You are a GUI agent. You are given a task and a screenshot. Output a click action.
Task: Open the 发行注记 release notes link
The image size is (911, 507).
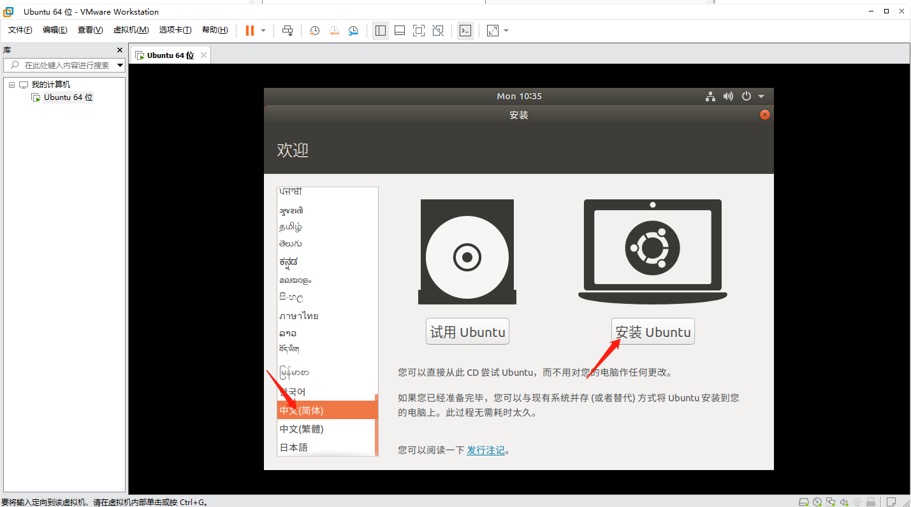click(485, 450)
